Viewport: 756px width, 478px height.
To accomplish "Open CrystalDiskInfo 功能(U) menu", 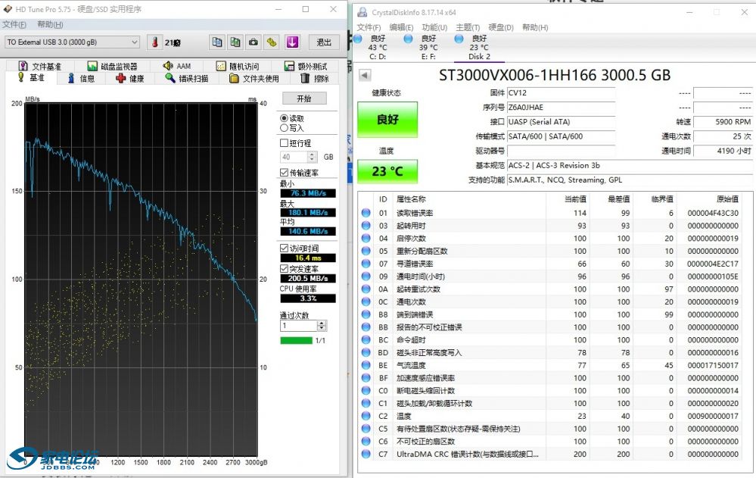I will click(434, 27).
